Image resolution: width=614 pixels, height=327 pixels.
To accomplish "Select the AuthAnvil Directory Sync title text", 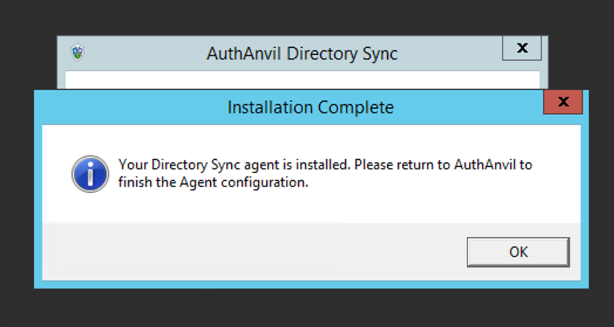I will pyautogui.click(x=302, y=53).
